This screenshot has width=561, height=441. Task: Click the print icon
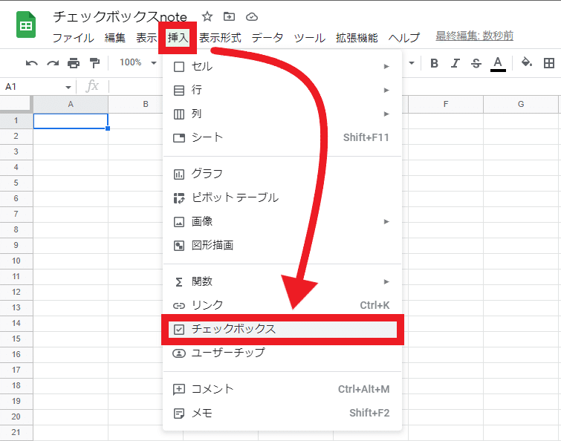(x=74, y=63)
